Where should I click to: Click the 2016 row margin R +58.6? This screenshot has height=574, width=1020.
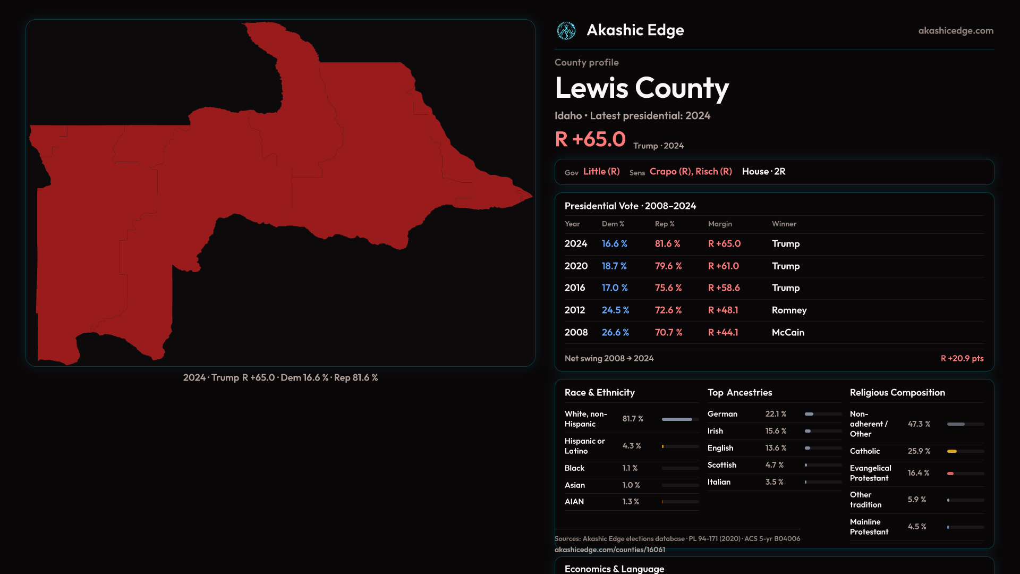[x=724, y=288]
